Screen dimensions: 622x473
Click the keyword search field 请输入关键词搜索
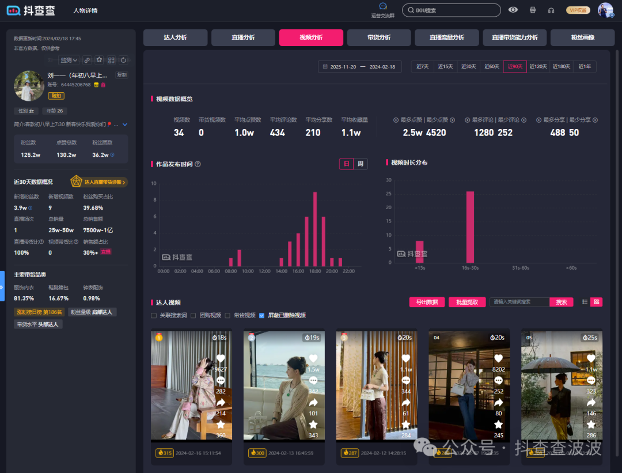tap(519, 302)
